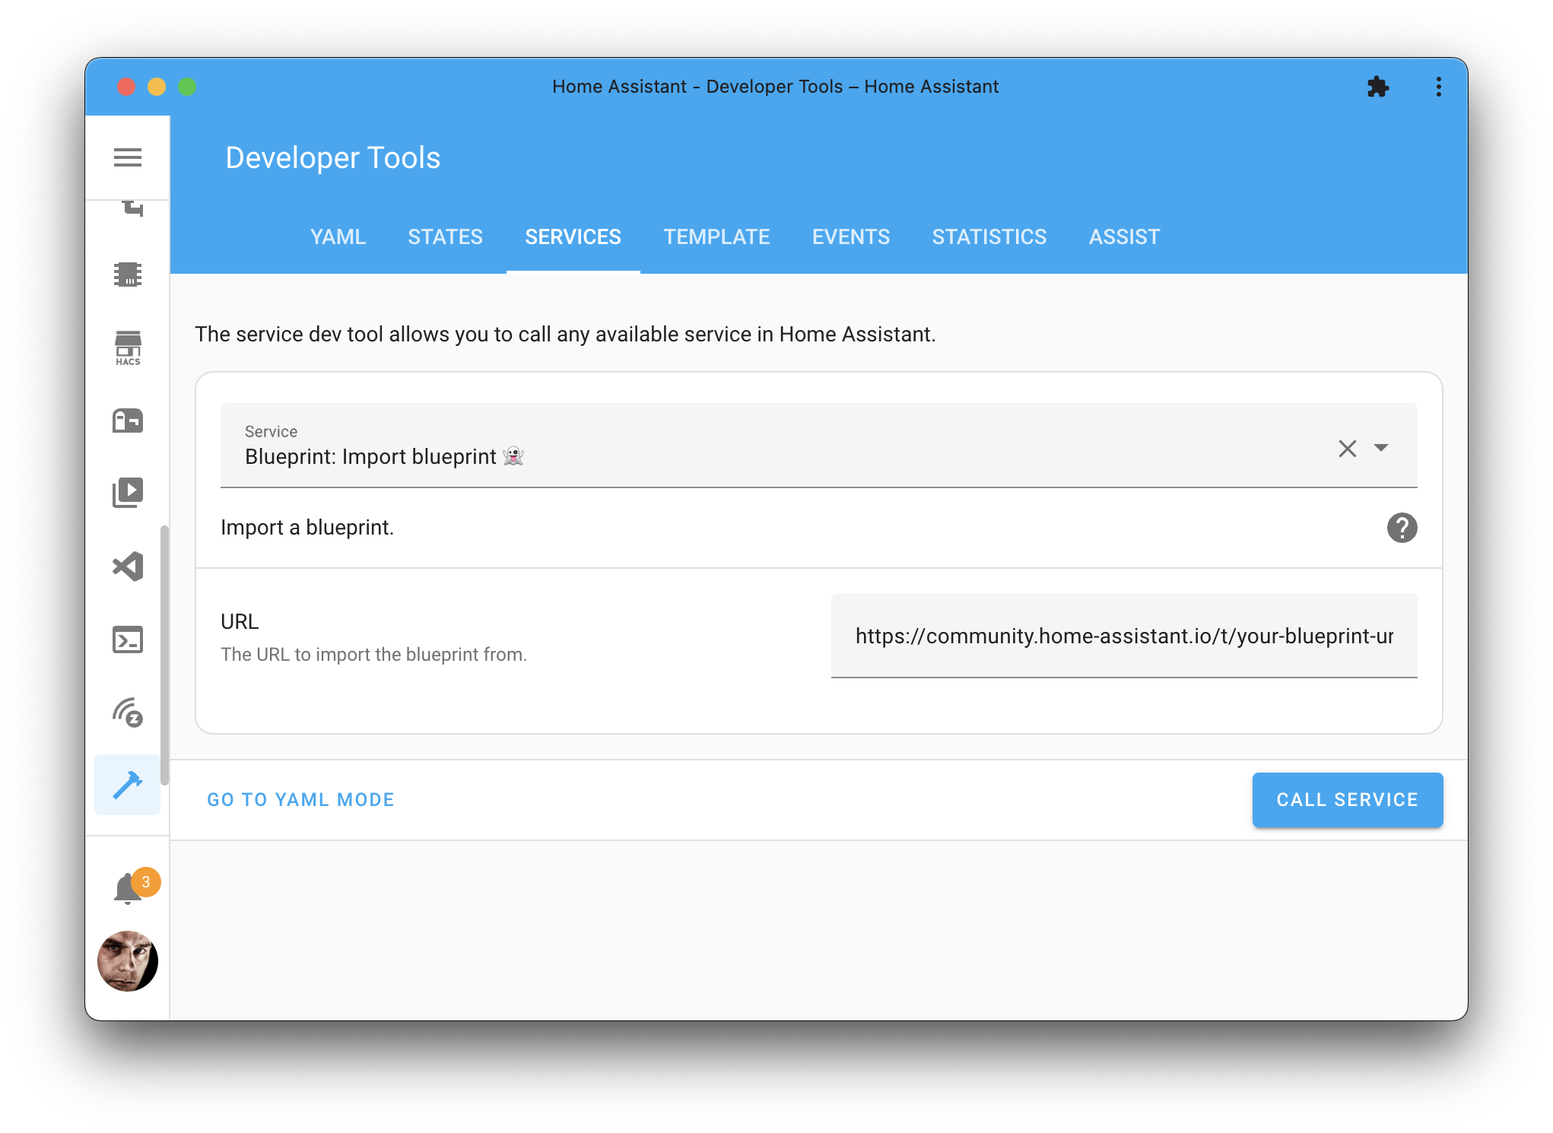This screenshot has height=1133, width=1553.
Task: Click the help question mark icon
Action: point(1402,527)
